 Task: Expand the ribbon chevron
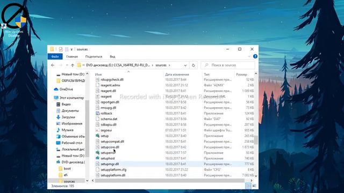249,56
